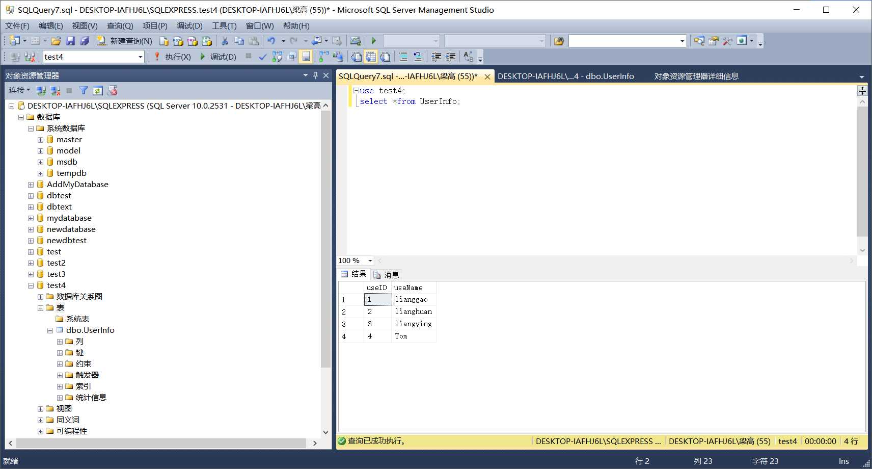Toggle Results to Grid icon
Image resolution: width=872 pixels, height=469 pixels.
tap(371, 57)
